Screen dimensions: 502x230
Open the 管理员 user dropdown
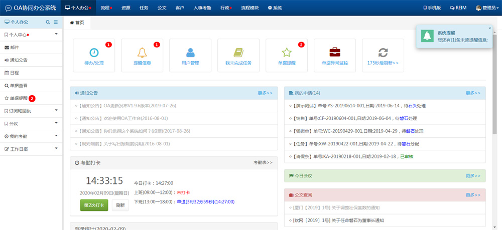pos(485,8)
